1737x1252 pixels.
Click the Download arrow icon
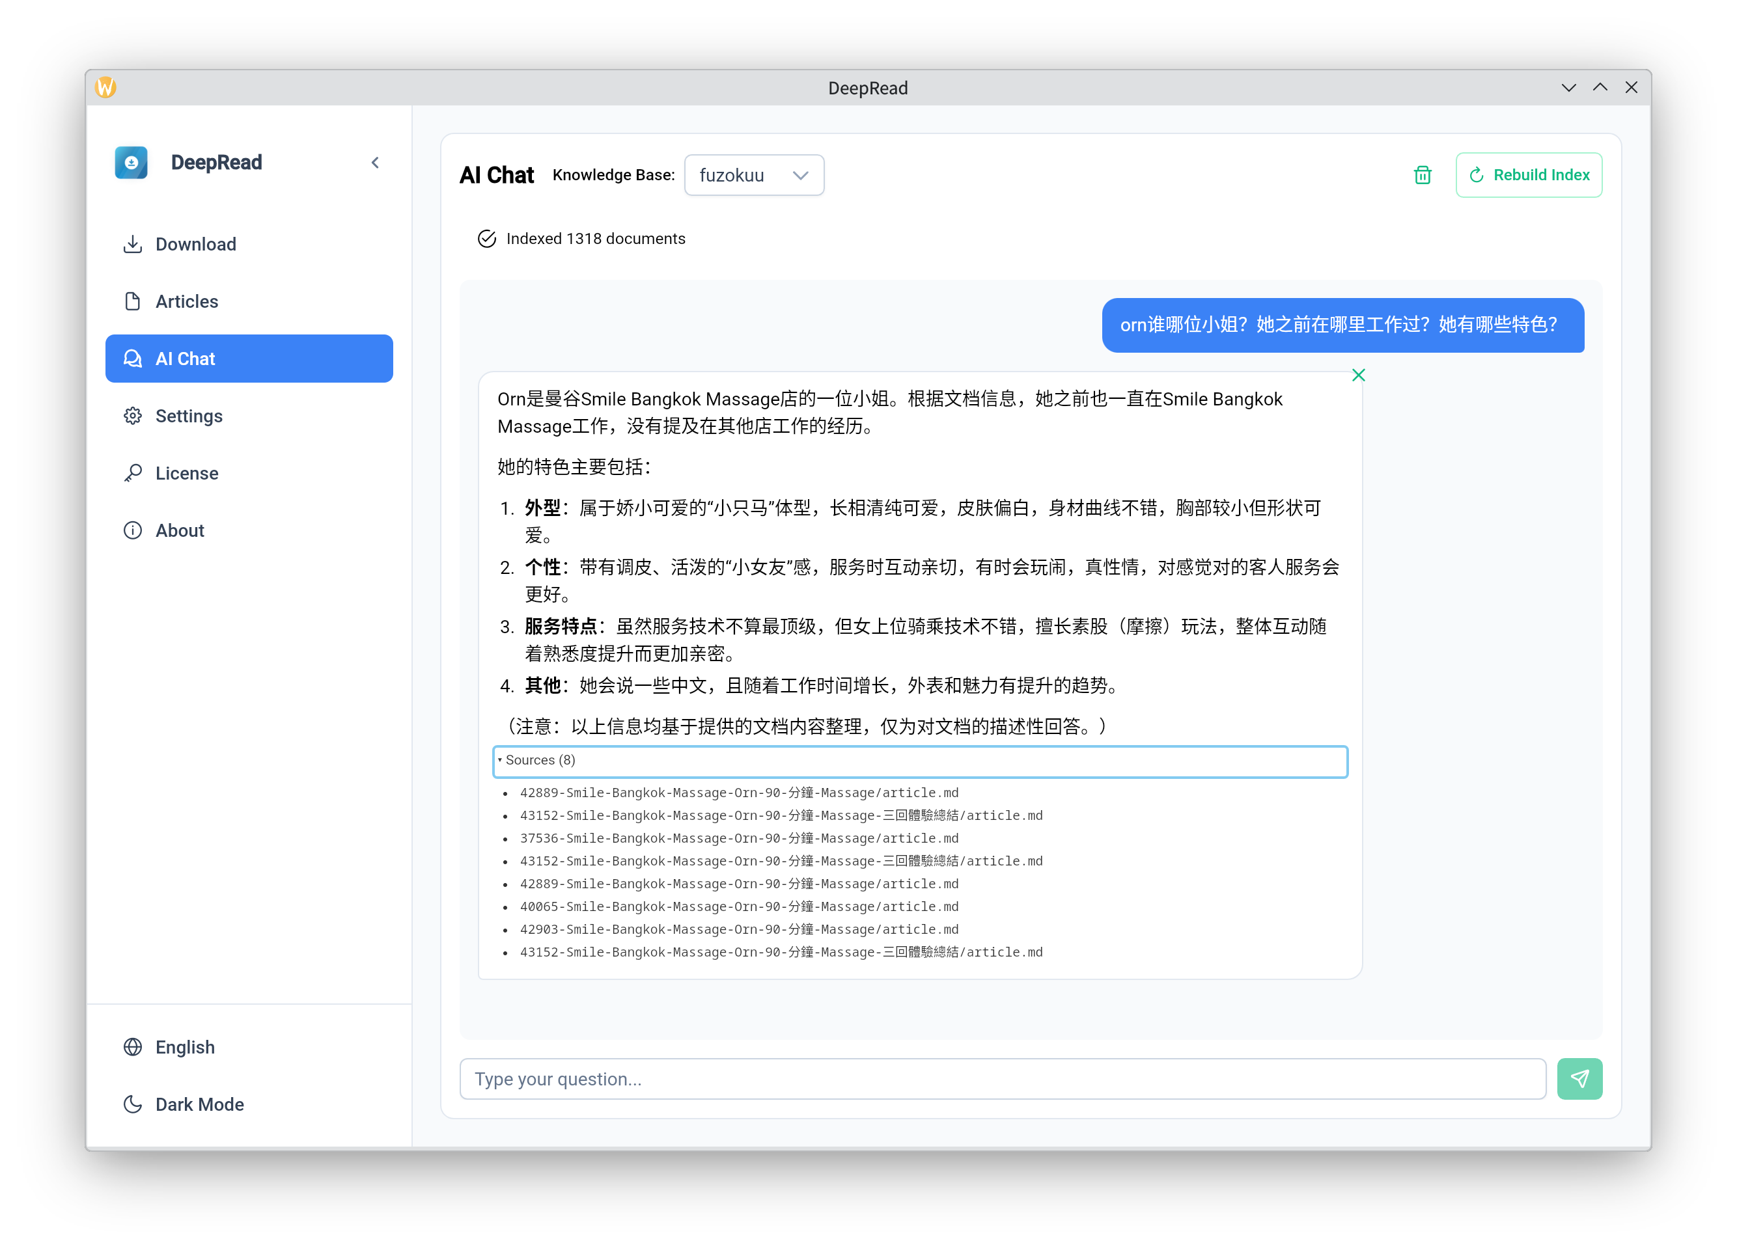[x=133, y=244]
